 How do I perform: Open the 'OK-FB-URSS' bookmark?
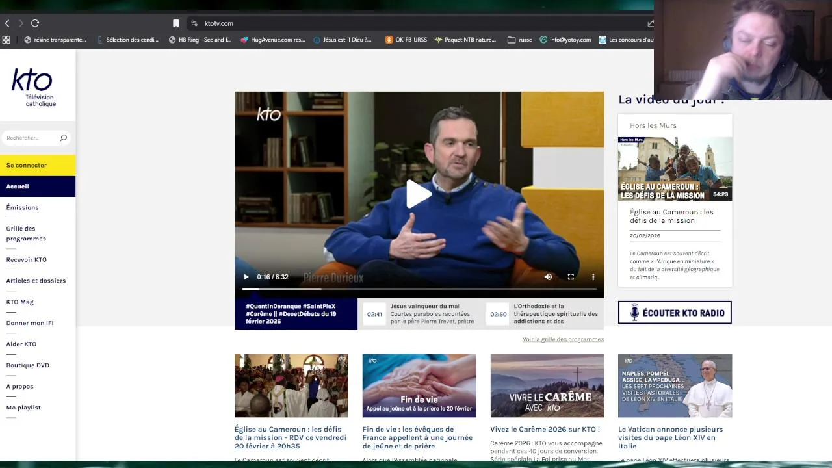pyautogui.click(x=406, y=40)
